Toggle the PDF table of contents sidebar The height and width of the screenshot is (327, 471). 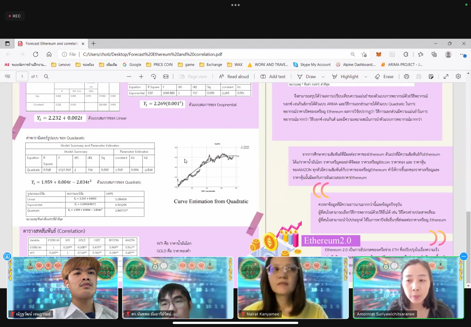click(x=8, y=77)
